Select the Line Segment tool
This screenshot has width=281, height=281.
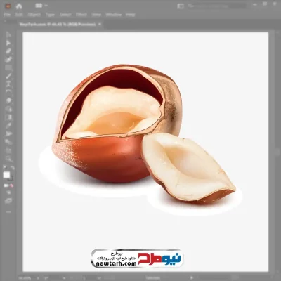tap(8, 76)
